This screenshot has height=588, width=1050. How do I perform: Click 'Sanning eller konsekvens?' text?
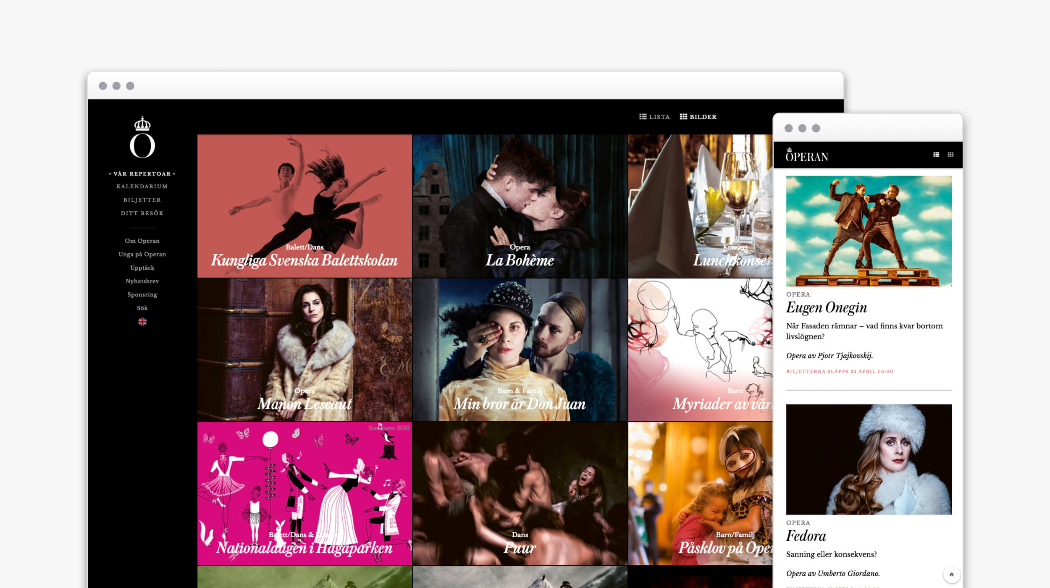click(x=831, y=554)
